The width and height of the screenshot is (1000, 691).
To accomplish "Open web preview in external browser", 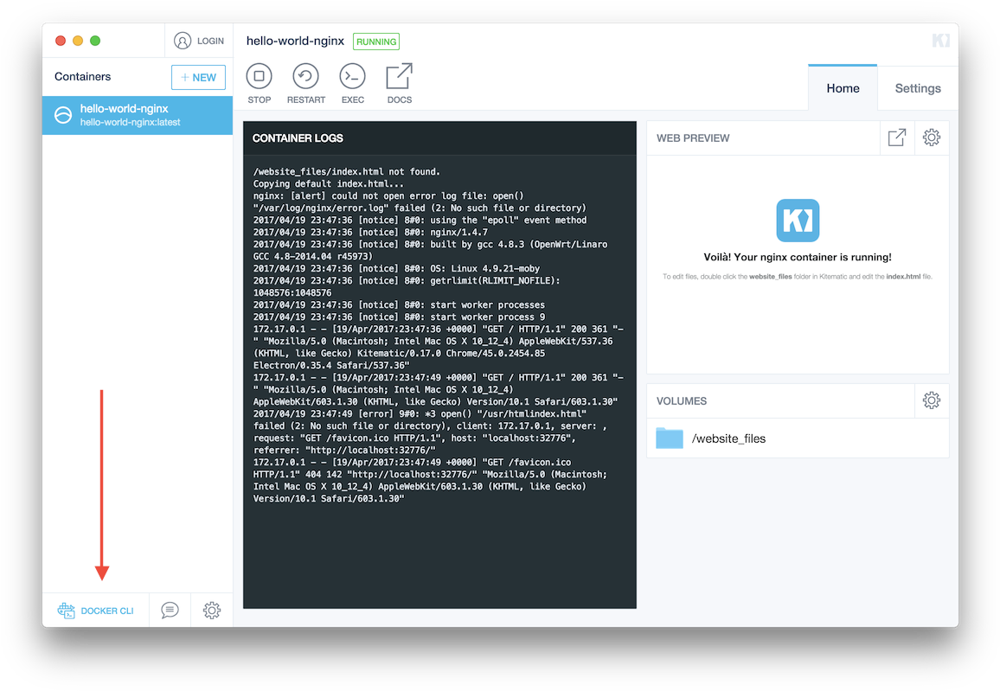I will (897, 138).
